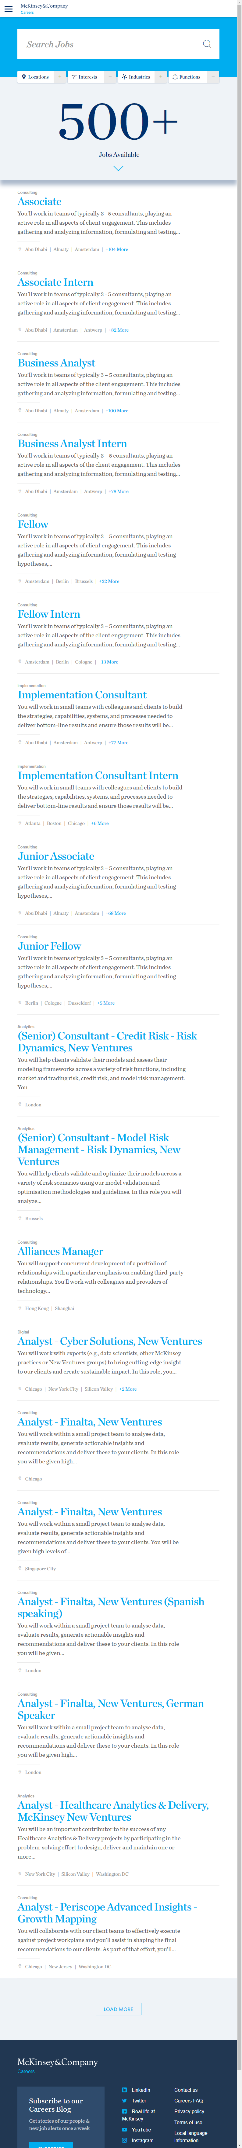242x2148 pixels.
Task: Click the search magnifier icon
Action: click(x=207, y=44)
